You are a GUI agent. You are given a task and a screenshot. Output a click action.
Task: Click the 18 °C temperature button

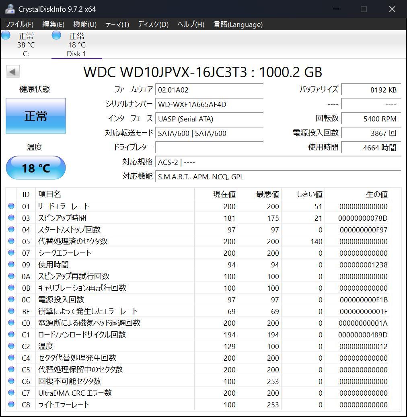pyautogui.click(x=36, y=168)
